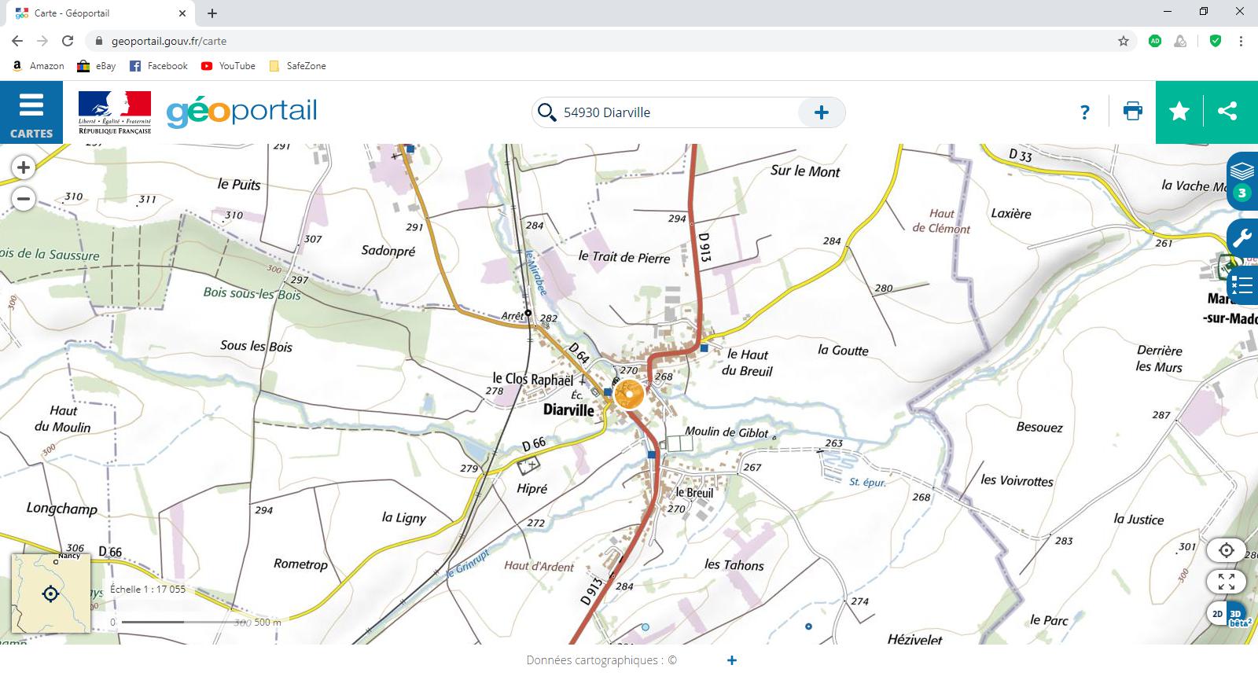The image size is (1258, 676).
Task: Open Amazon bookmark
Action: 39,66
